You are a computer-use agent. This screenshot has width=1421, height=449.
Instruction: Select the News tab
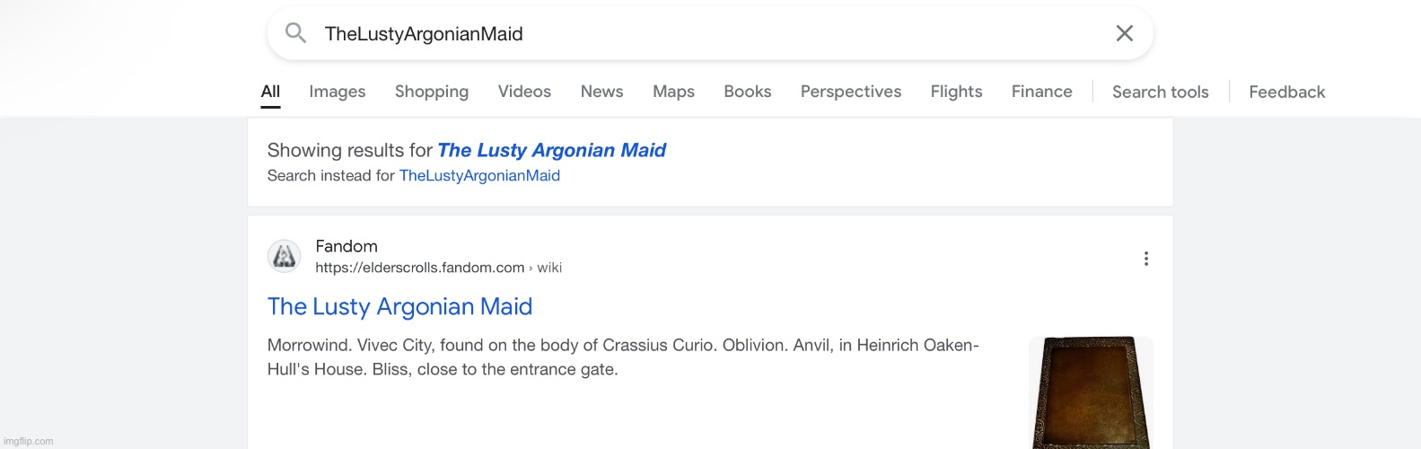pyautogui.click(x=601, y=92)
